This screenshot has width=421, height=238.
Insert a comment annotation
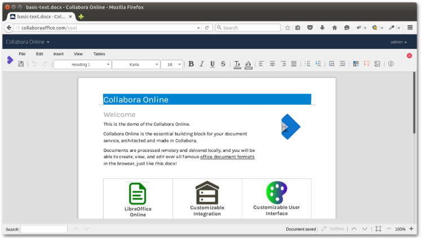point(366,64)
